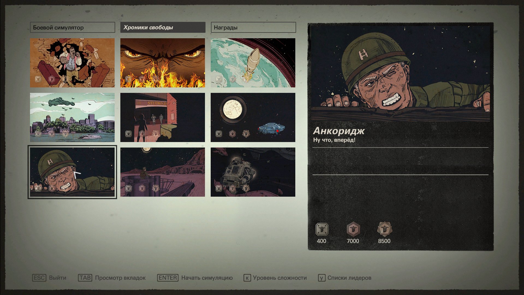Open the Боевой симулятор tab
The image size is (524, 295).
pos(72,27)
